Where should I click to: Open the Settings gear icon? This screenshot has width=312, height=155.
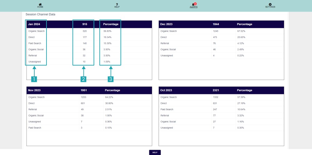[270, 4]
